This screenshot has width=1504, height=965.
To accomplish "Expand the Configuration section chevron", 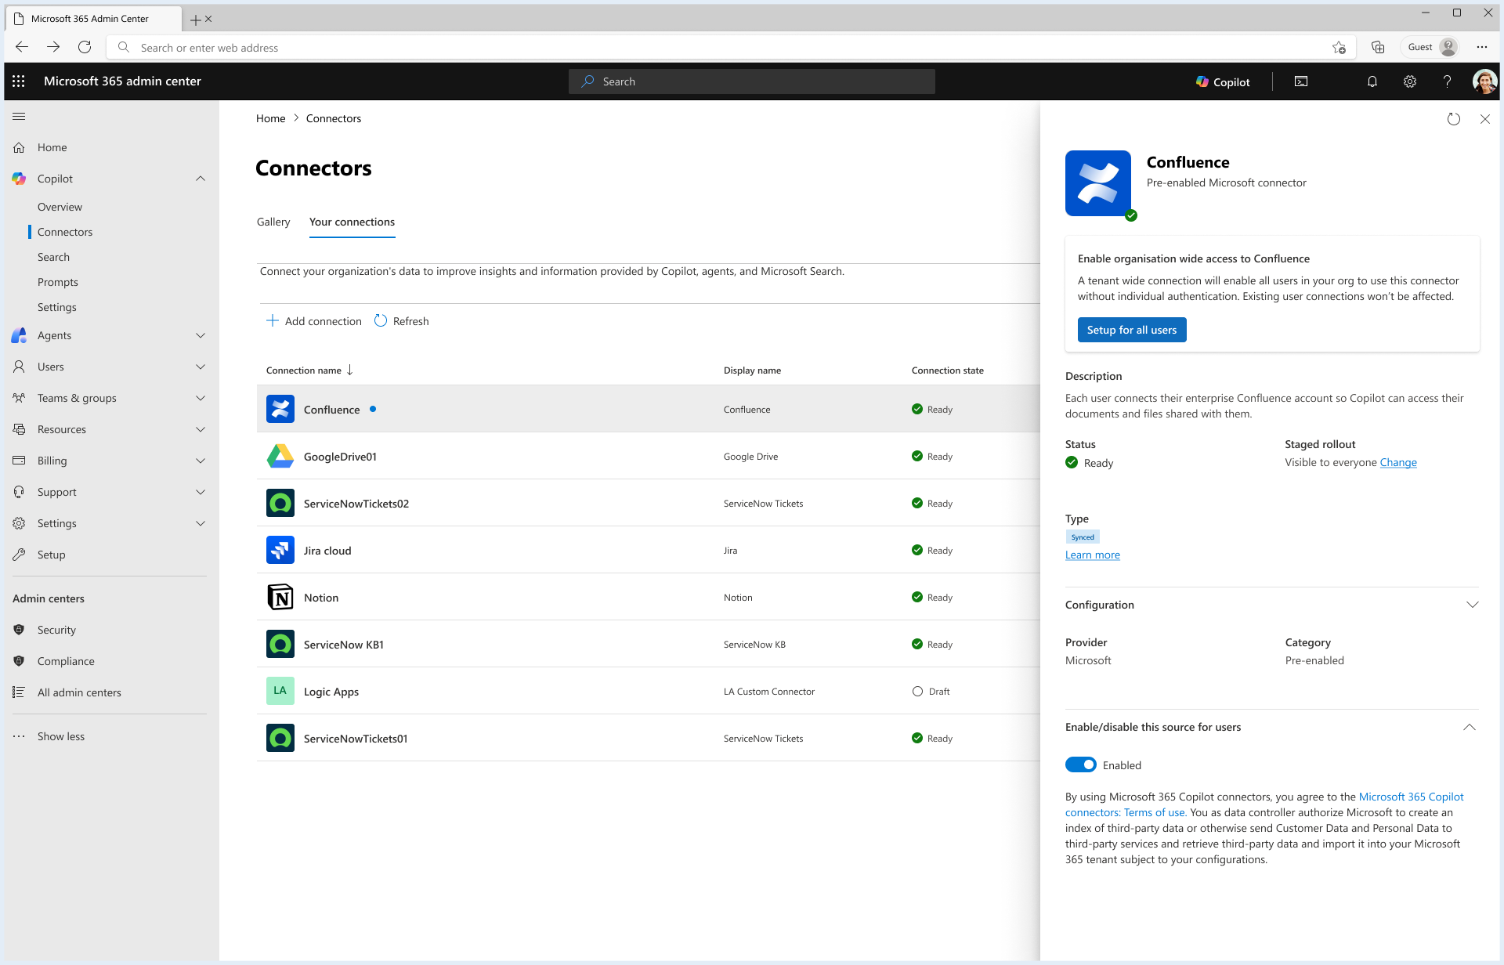I will pos(1472,605).
